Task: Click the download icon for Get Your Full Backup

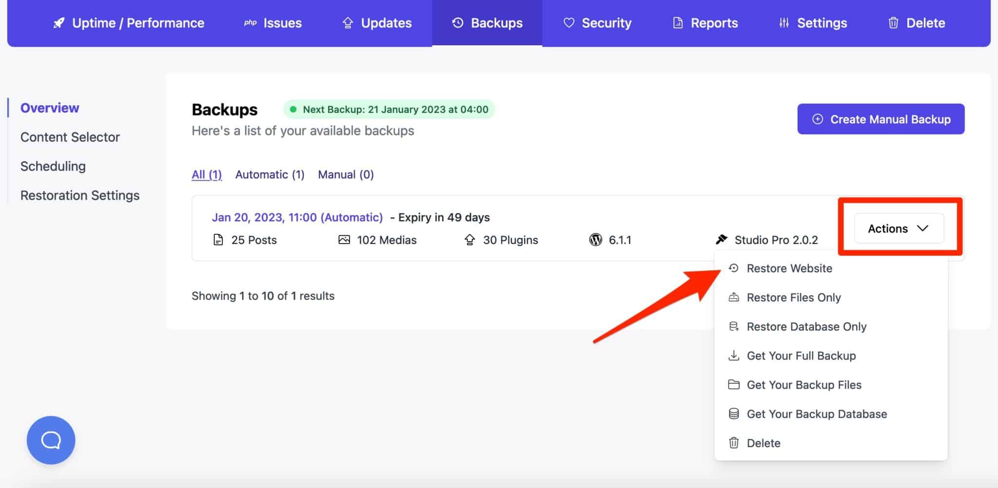Action: [733, 356]
